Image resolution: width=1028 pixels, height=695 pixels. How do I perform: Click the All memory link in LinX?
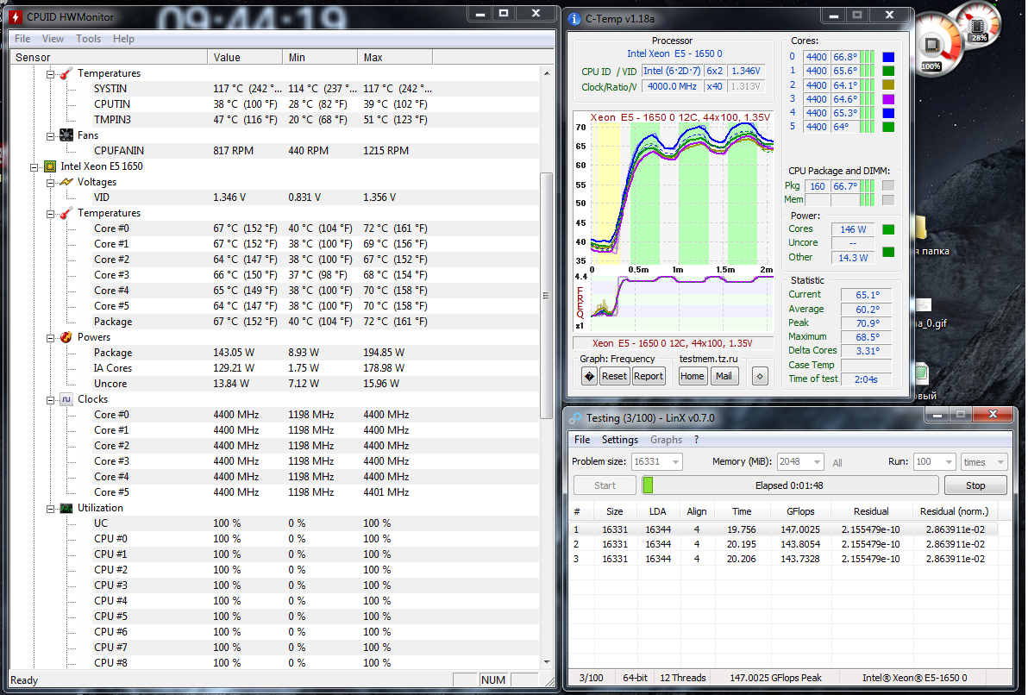point(837,463)
